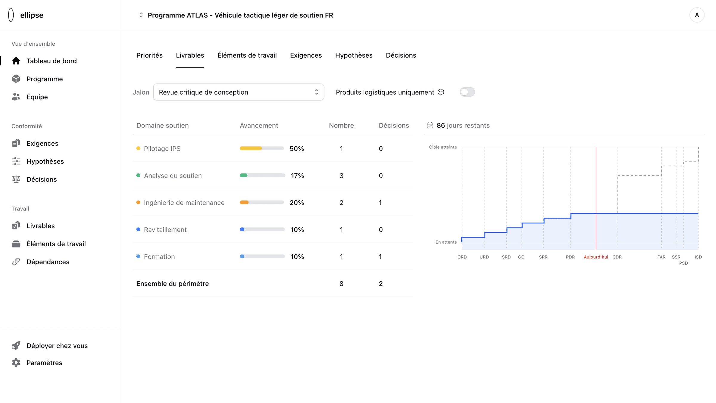
Task: Click the Domaine soutien column header
Action: coord(163,125)
